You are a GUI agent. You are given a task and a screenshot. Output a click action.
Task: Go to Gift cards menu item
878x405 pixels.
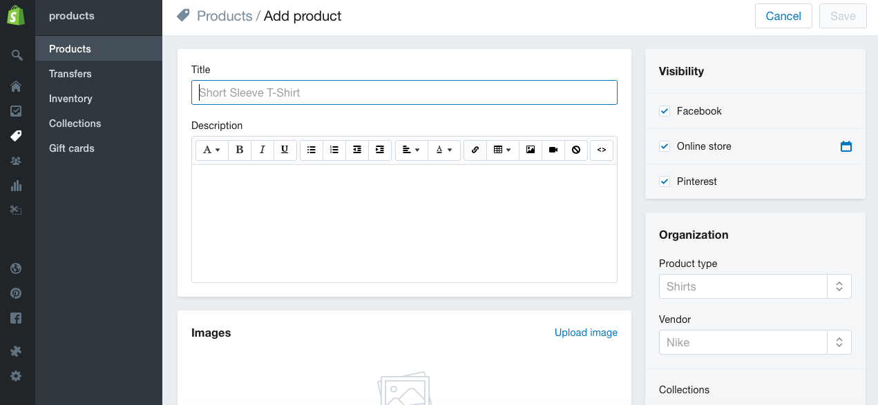[72, 148]
